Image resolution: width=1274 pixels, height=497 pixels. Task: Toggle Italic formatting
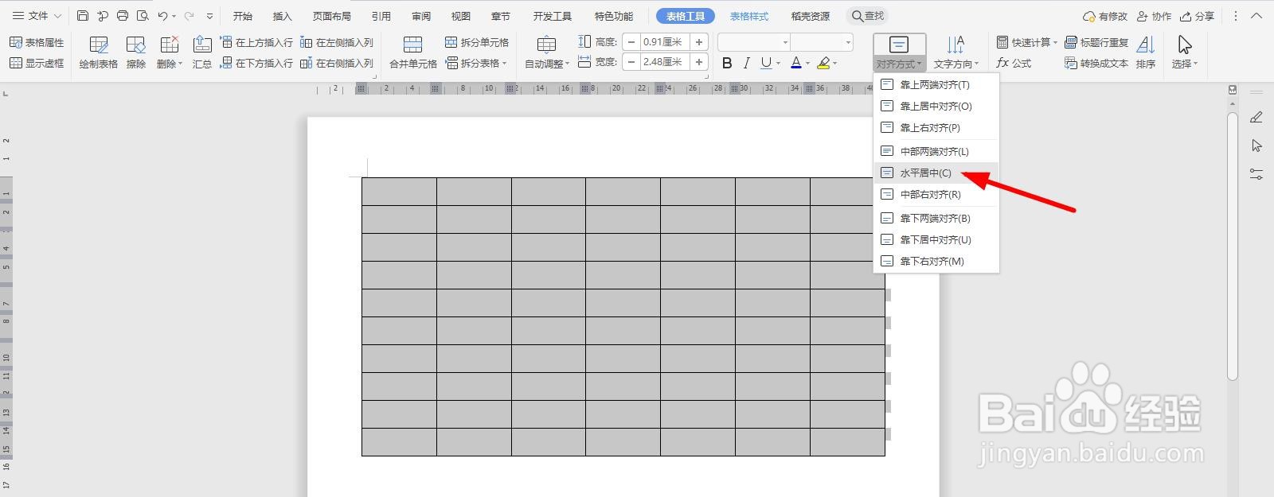[746, 63]
